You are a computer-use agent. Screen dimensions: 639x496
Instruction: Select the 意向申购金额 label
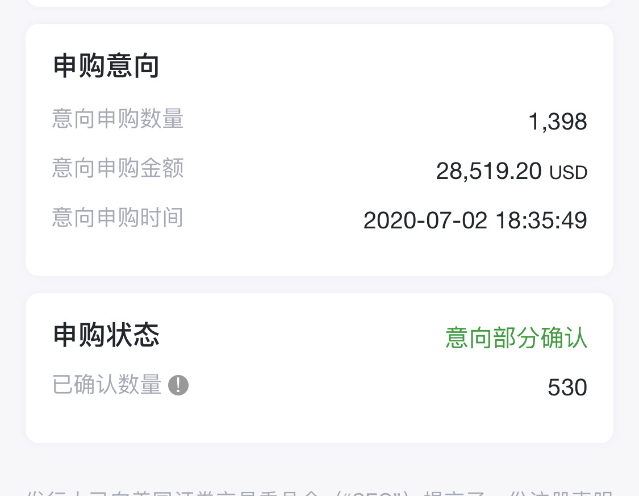click(x=118, y=169)
